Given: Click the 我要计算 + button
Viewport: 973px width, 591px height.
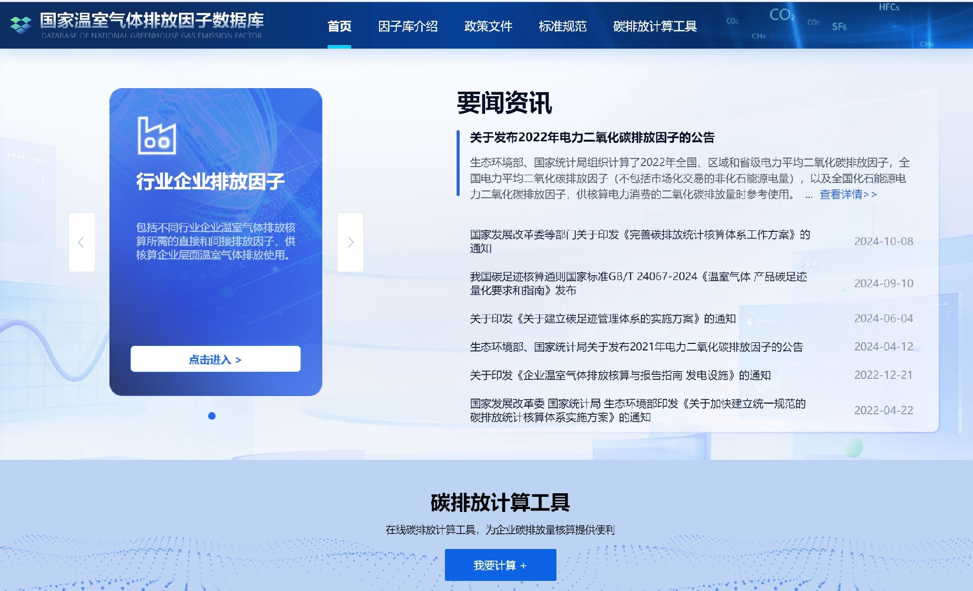Looking at the screenshot, I should pos(500,565).
